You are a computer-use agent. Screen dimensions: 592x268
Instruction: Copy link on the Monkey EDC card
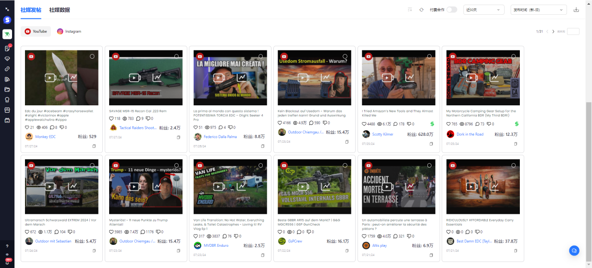point(94,146)
